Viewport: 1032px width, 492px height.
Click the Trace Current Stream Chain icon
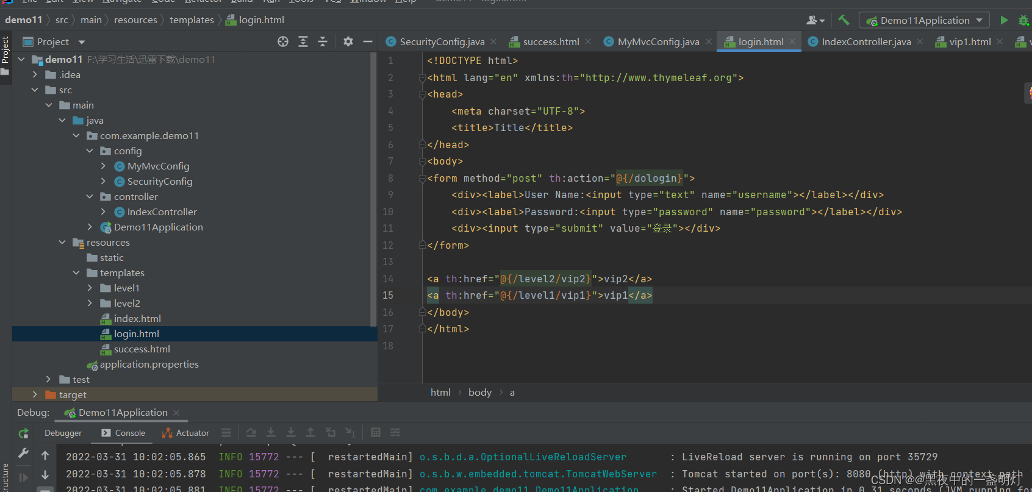pos(395,432)
